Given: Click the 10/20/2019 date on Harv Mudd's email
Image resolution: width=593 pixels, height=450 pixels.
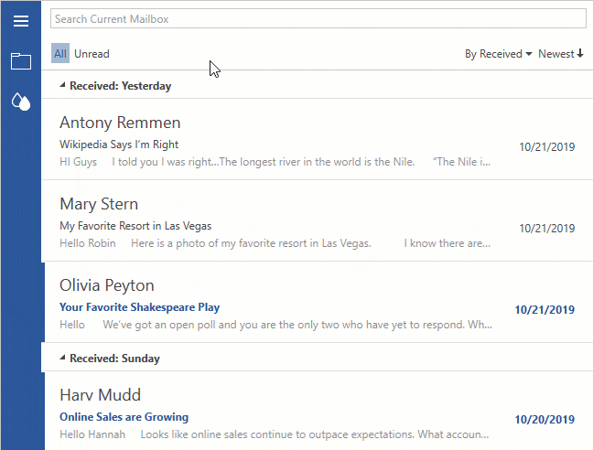Looking at the screenshot, I should 544,420.
